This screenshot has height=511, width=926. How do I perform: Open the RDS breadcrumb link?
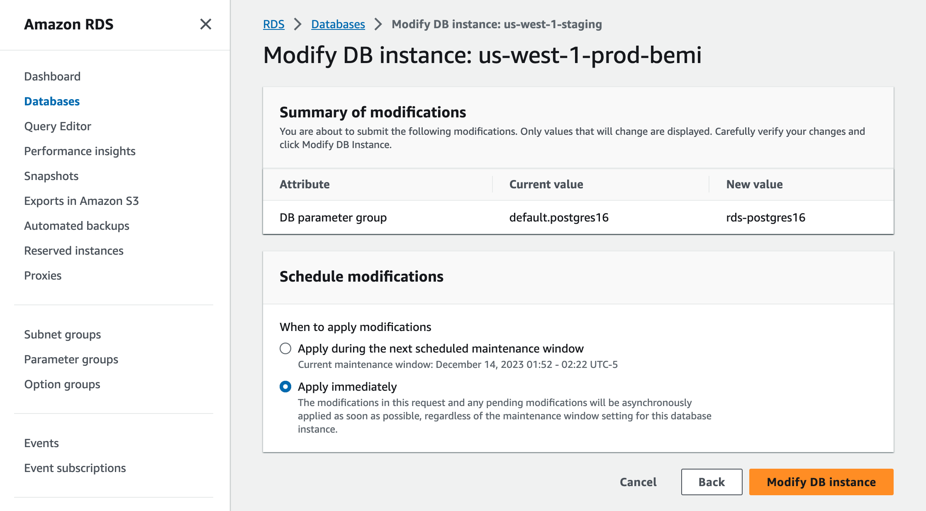[x=273, y=24]
